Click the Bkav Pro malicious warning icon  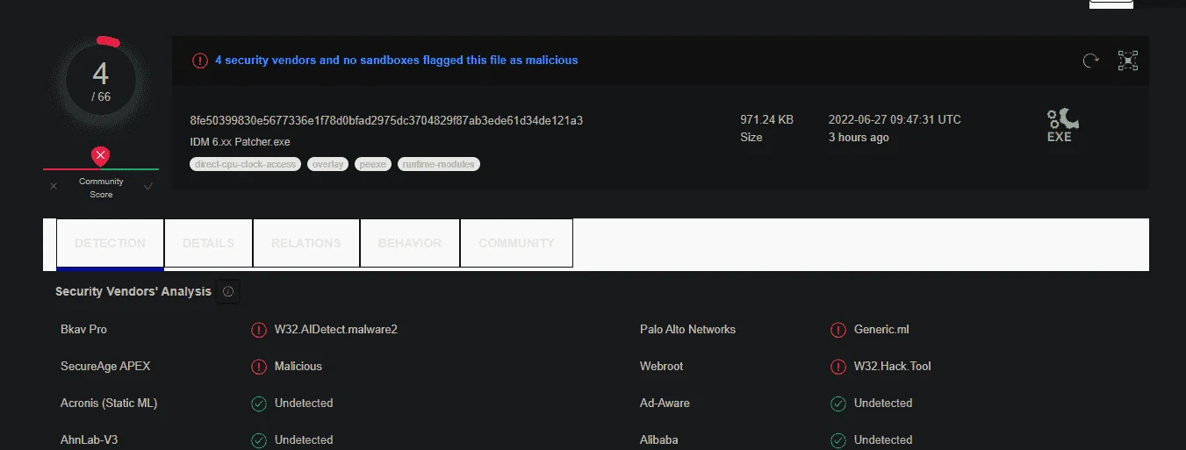[259, 330]
